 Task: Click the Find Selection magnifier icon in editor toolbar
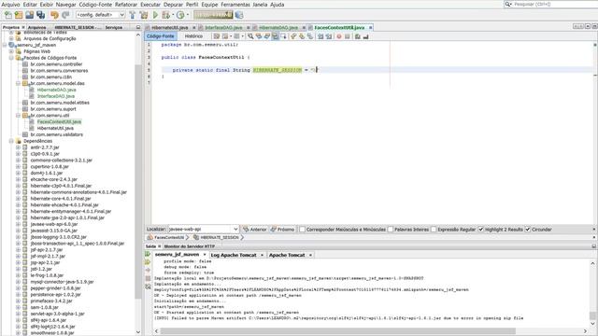coord(250,36)
